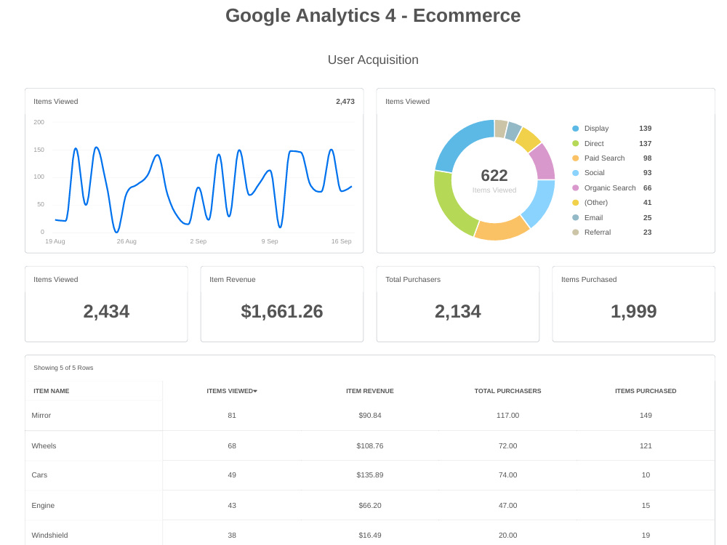The height and width of the screenshot is (545, 727).
Task: Click Wheels' 68 items viewed cell
Action: coord(232,446)
